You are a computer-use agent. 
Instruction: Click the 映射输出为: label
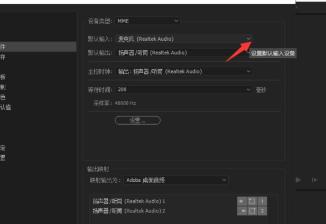point(105,180)
